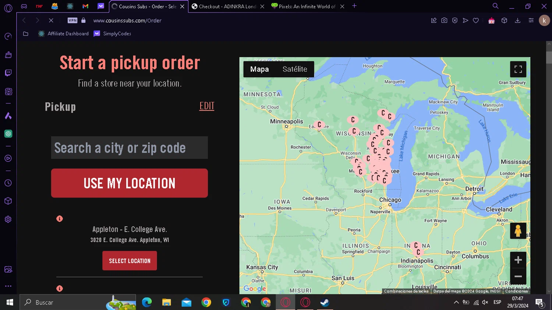Open Condiciones link on the map

click(517, 291)
